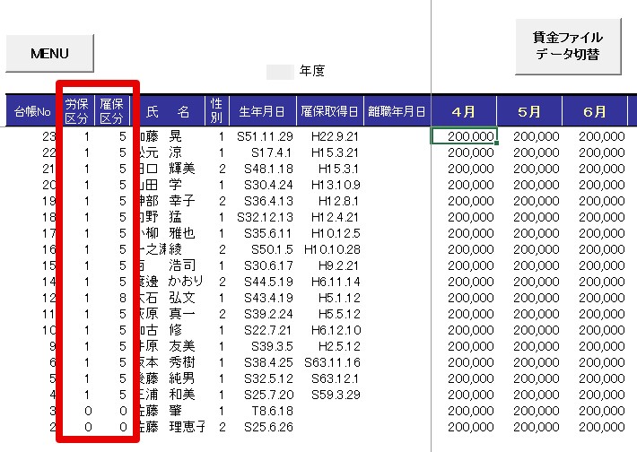Select acquisition date cell H10.12.5
Screen dimensions: 637x452
pyautogui.click(x=336, y=233)
